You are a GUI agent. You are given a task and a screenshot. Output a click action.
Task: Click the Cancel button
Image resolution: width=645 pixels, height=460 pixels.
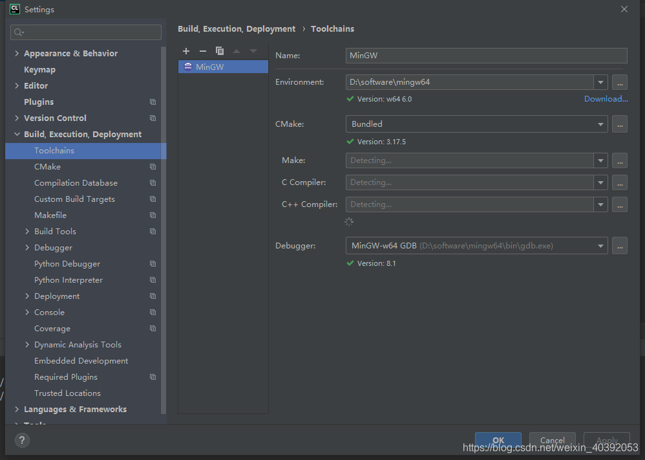(x=552, y=440)
